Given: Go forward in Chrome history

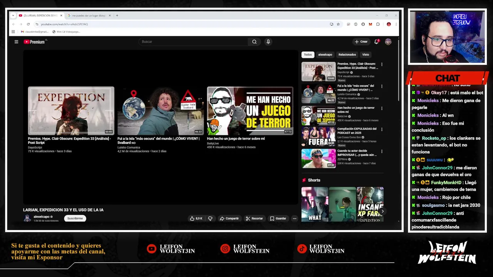Looking at the screenshot, I should click(x=21, y=24).
